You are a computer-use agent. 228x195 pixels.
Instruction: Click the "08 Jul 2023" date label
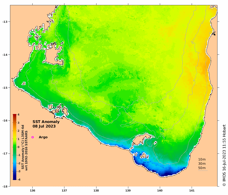click(x=44, y=126)
